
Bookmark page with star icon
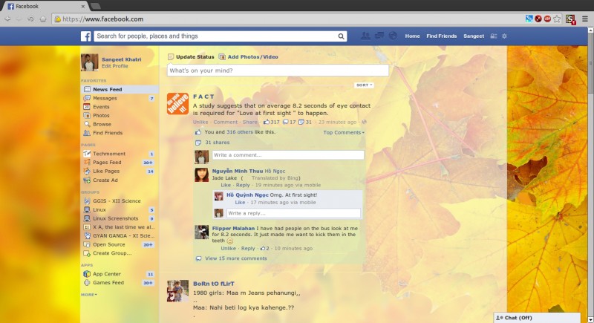pos(557,19)
